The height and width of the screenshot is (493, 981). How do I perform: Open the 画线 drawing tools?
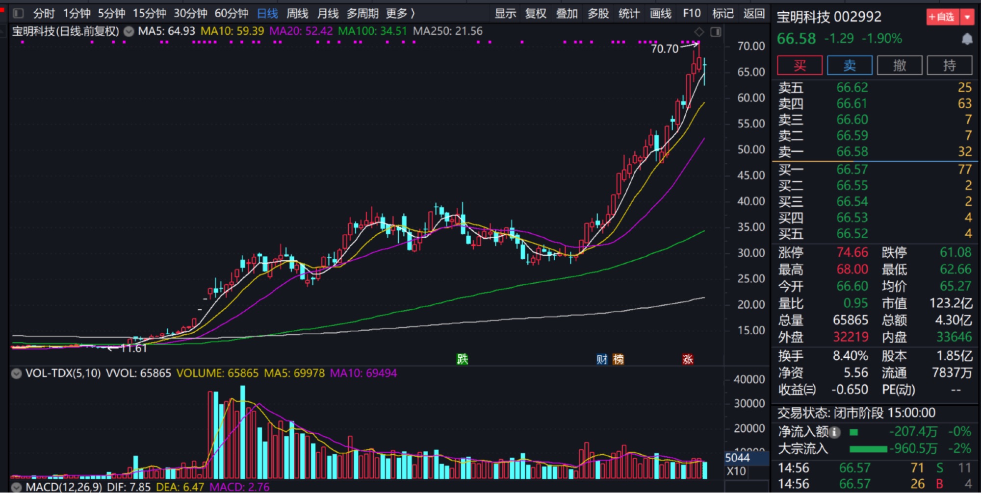point(661,13)
